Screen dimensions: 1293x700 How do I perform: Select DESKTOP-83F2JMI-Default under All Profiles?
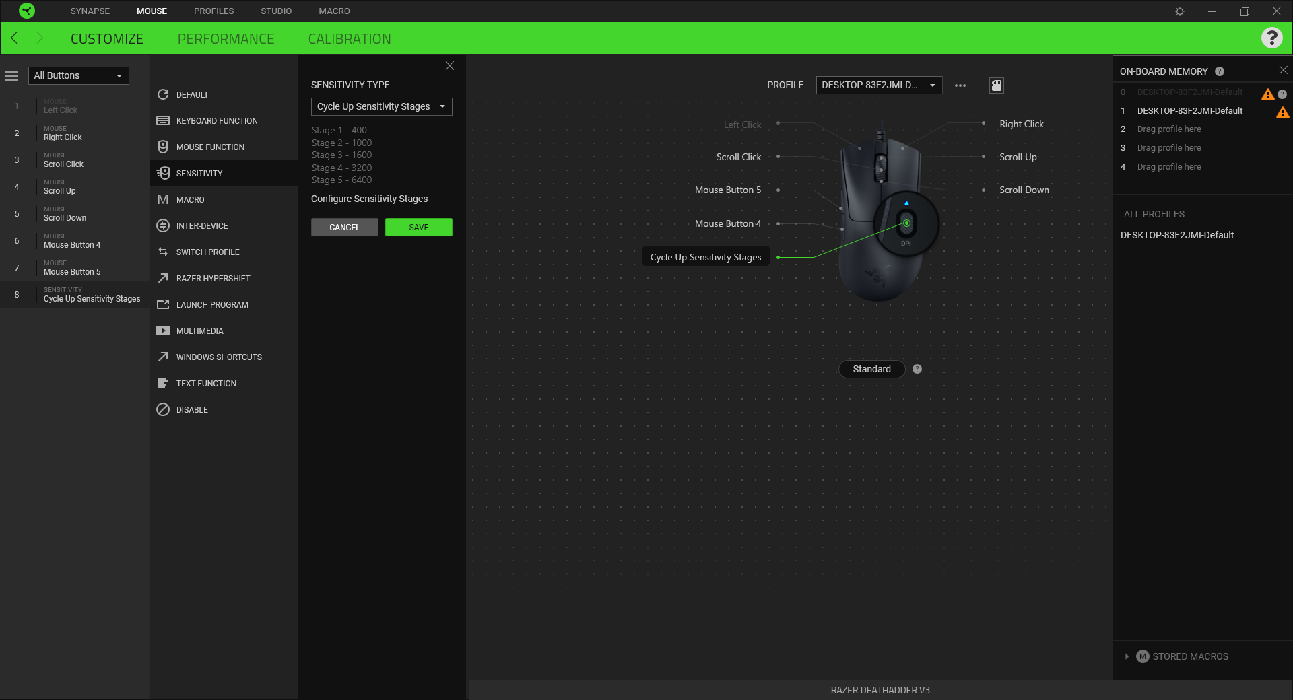[1177, 235]
